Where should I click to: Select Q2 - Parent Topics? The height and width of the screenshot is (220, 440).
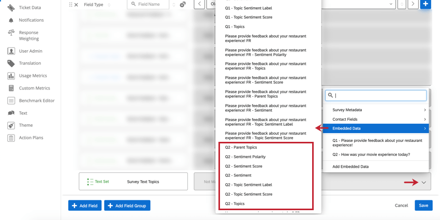[x=241, y=147]
